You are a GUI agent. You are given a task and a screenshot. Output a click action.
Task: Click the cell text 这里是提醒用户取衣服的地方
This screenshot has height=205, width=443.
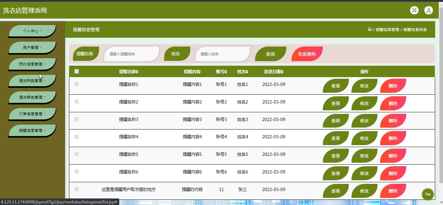[x=129, y=189]
